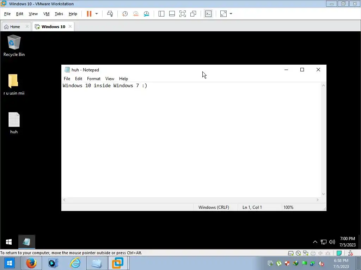Click the Send Ctrl+Alt+Del toolbar icon
The width and height of the screenshot is (361, 270).
pos(110,14)
